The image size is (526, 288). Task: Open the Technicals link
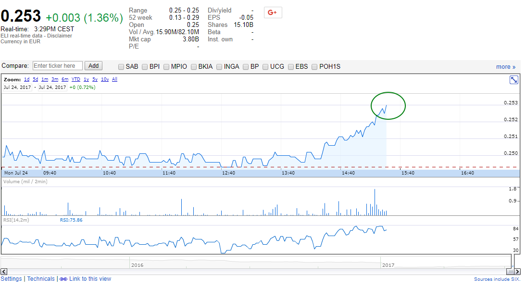(41, 279)
